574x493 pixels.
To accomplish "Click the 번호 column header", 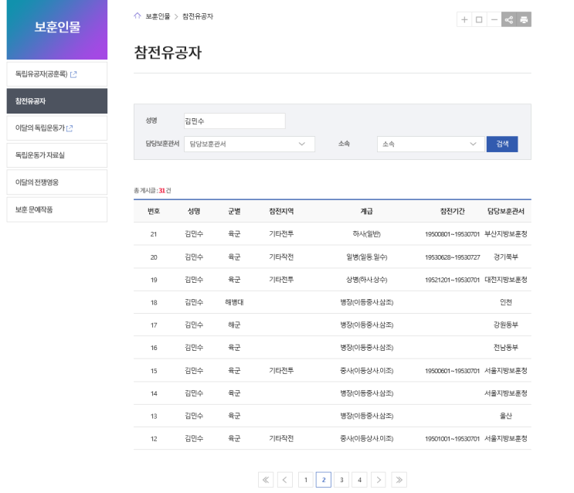I will 154,211.
